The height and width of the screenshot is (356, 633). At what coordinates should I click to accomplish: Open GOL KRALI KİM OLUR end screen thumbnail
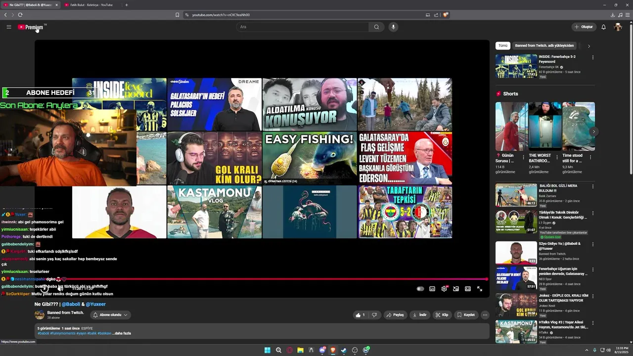click(214, 158)
